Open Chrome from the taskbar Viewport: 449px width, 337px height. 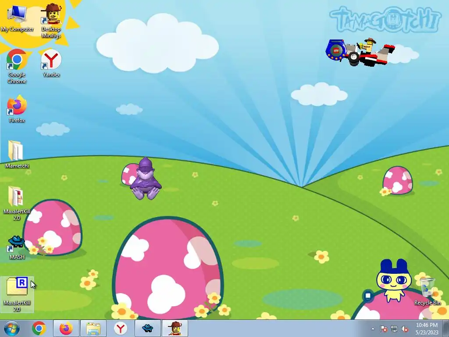coord(39,328)
